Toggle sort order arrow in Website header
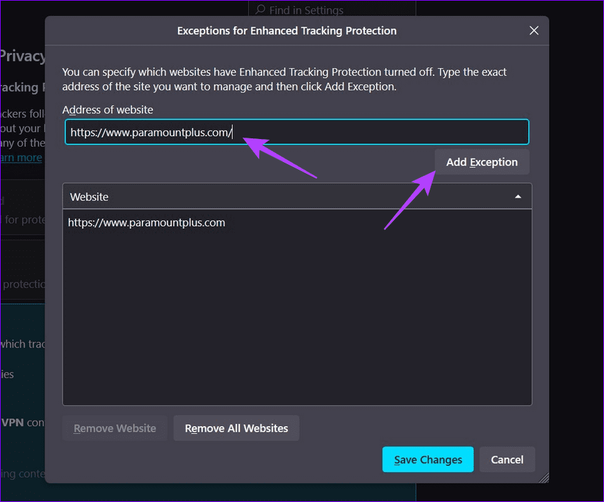 coord(518,197)
